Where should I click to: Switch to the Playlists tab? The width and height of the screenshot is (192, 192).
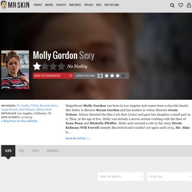(52, 151)
